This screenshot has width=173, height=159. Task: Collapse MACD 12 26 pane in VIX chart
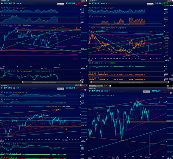tap(90, 63)
